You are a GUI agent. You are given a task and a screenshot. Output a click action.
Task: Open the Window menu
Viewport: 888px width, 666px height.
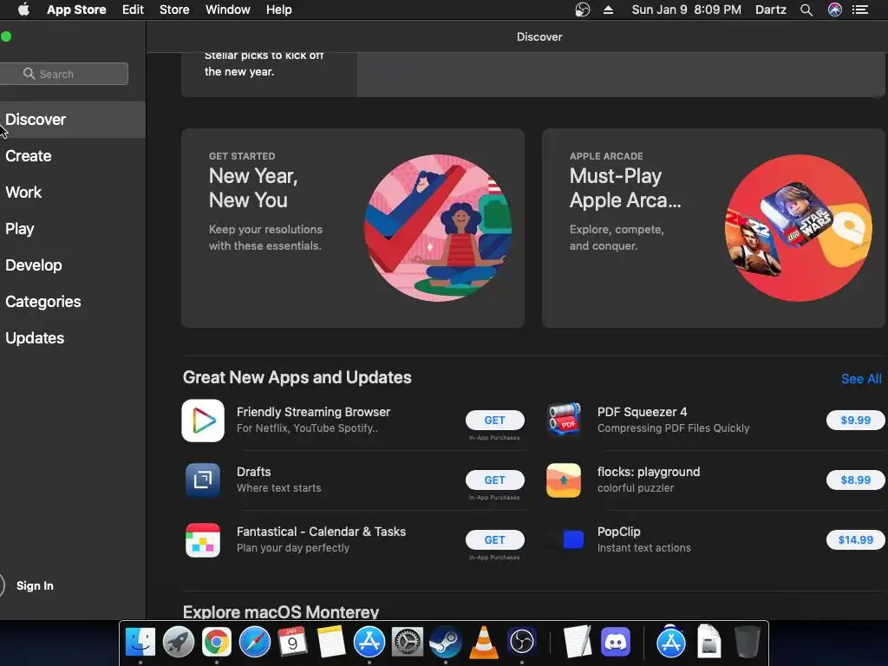[x=228, y=10]
